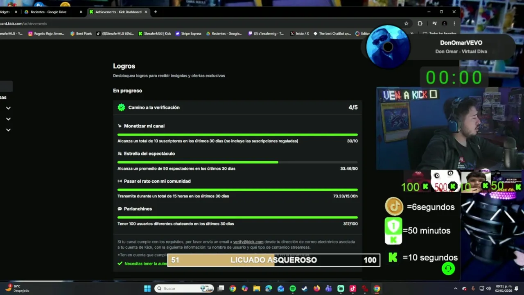Open the Chrome extensions puzzle icon
This screenshot has width=524, height=295.
[420, 23]
